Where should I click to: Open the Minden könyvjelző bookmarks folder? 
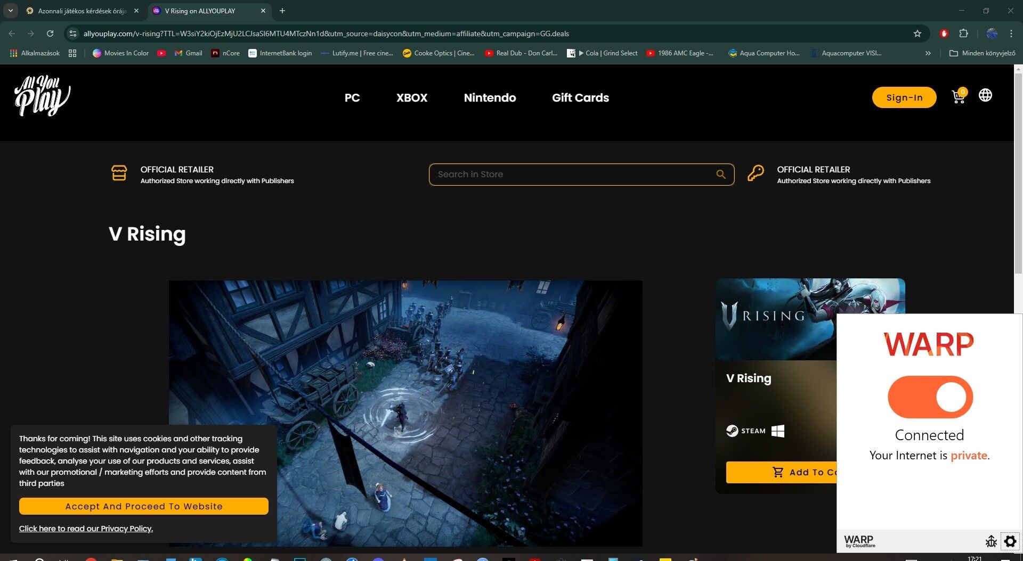pyautogui.click(x=983, y=53)
